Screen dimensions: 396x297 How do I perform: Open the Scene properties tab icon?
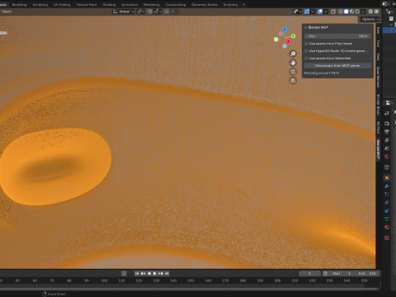tap(387, 148)
